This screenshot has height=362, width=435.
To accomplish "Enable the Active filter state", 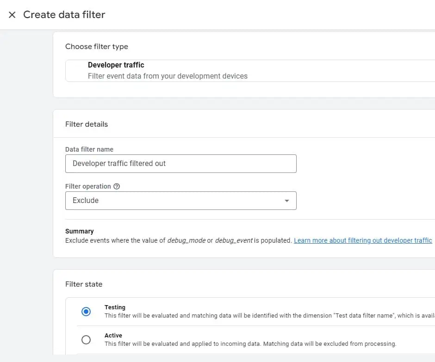I will click(x=86, y=340).
